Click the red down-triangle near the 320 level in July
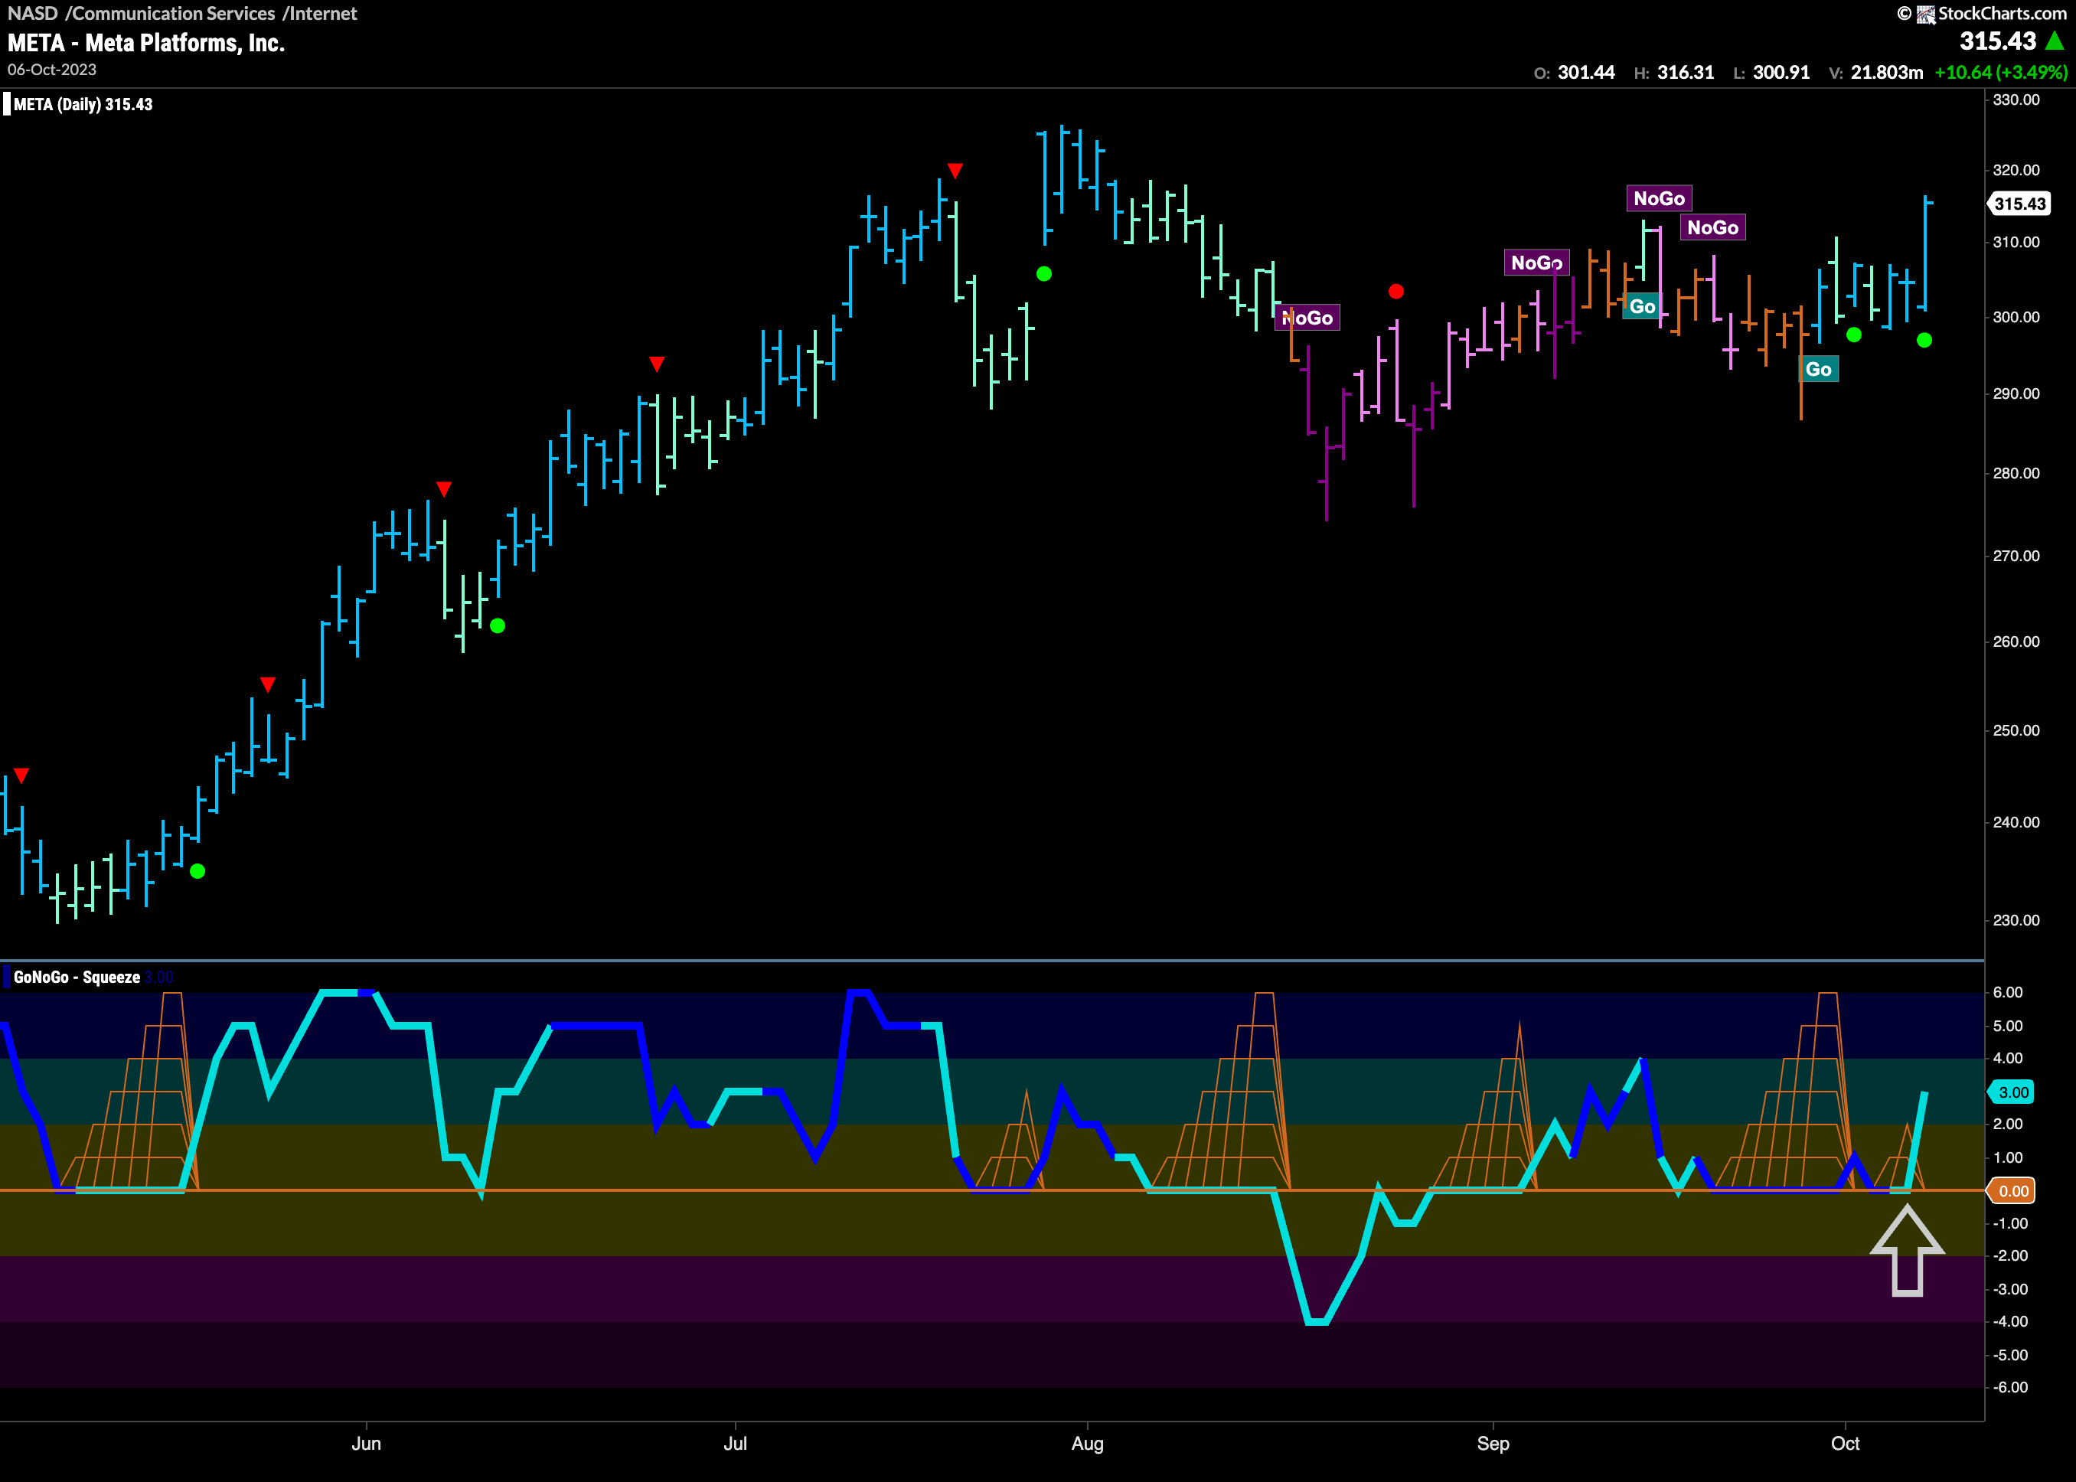 [x=955, y=171]
